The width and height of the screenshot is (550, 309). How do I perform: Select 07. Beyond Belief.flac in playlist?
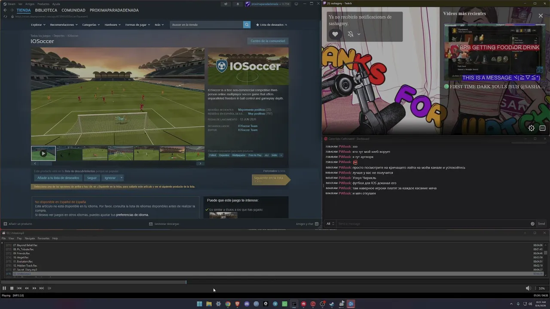pos(25,245)
